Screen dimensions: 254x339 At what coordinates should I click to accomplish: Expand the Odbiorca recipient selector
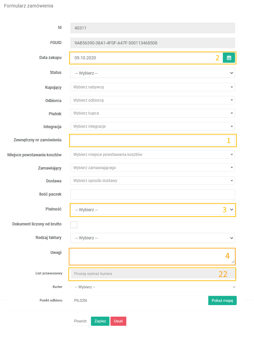click(152, 100)
